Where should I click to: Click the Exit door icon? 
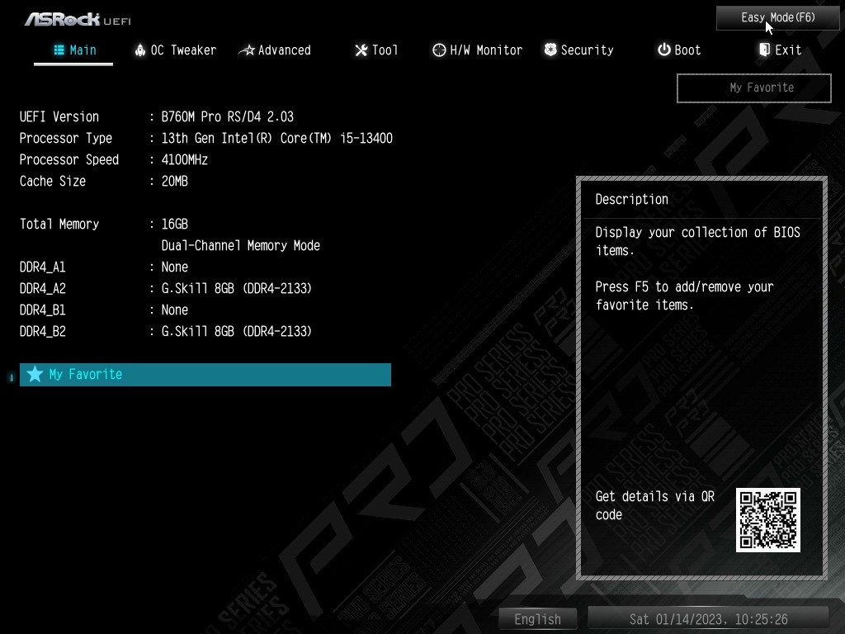pyautogui.click(x=764, y=50)
